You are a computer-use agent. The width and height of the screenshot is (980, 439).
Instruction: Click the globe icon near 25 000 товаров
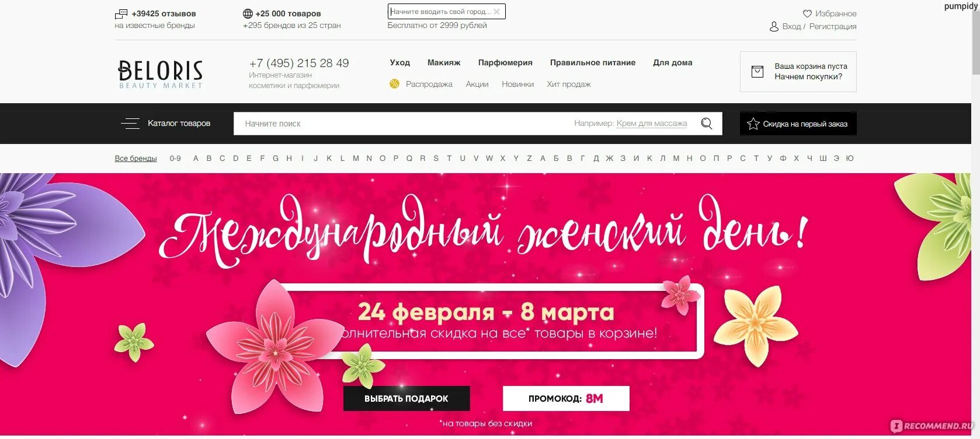248,13
